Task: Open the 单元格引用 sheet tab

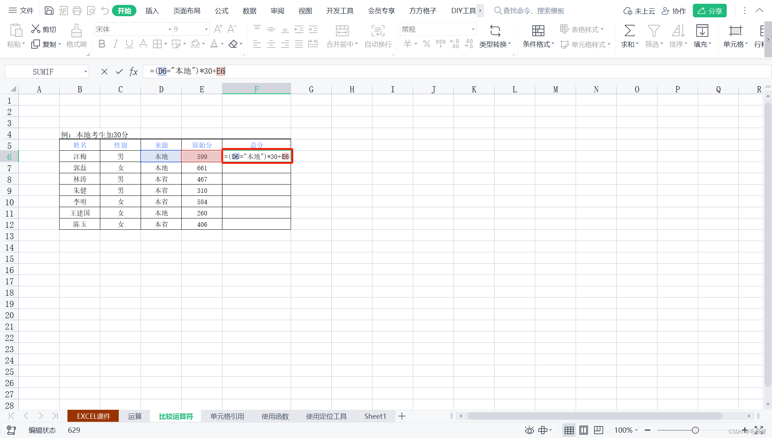Action: [227, 416]
